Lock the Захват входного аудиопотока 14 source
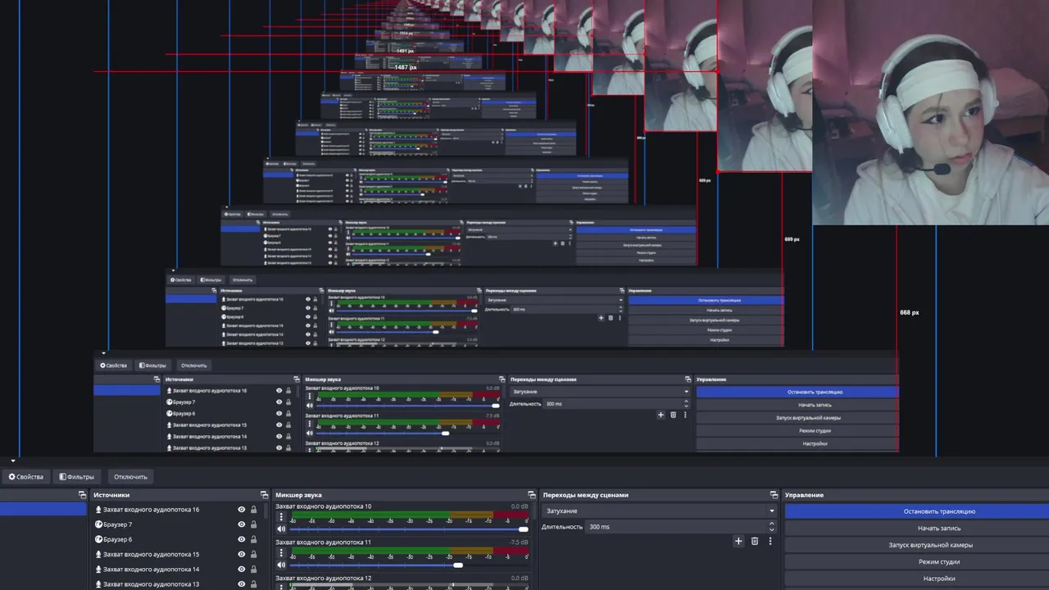 [253, 570]
